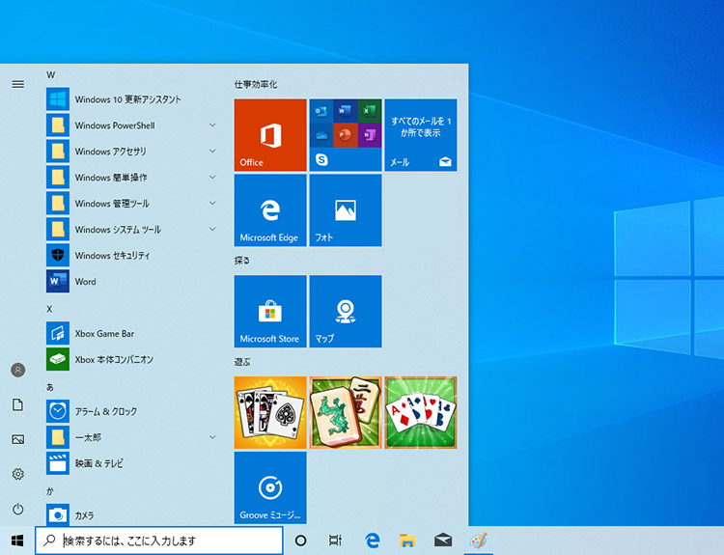
Task: Open File Explorer from the taskbar
Action: coord(407,541)
